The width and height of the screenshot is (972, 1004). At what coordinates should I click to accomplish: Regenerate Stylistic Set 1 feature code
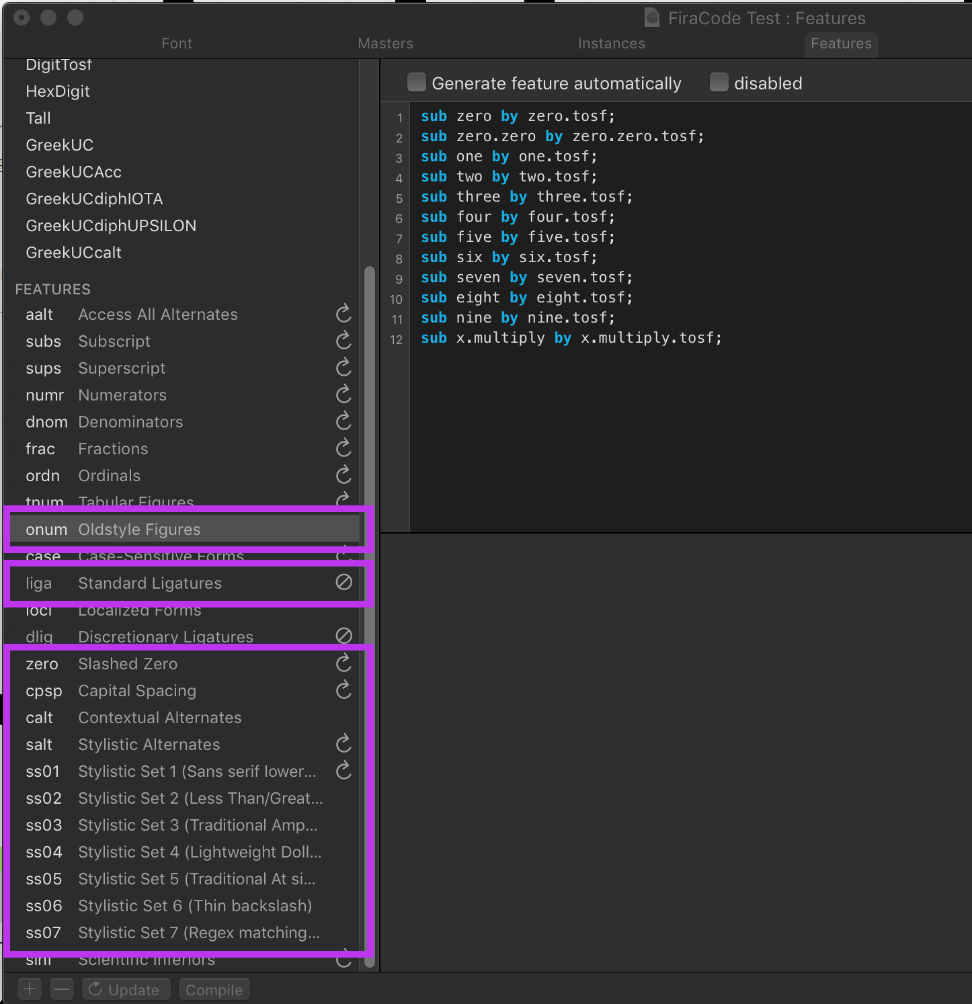[x=343, y=771]
